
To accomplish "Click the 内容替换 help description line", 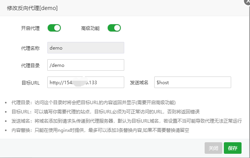I will point(101,130).
